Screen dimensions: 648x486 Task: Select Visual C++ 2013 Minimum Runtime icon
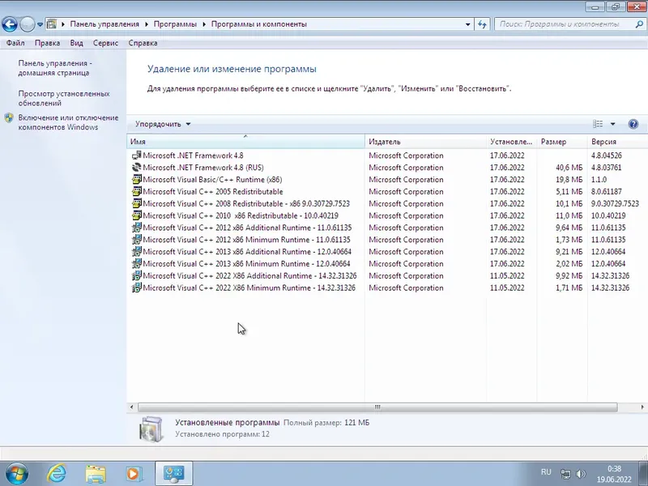(136, 263)
